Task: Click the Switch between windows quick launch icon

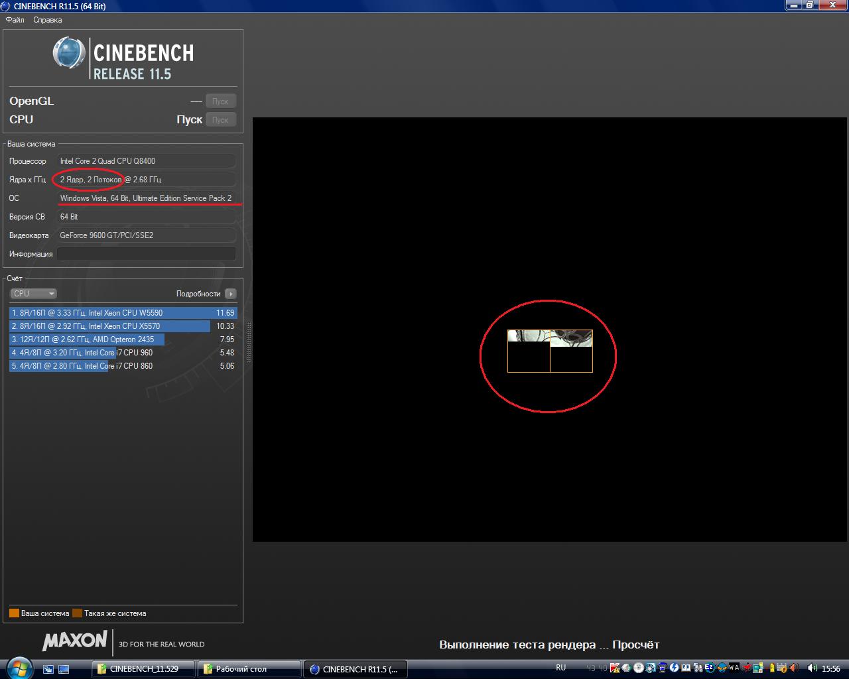Action: (x=48, y=669)
